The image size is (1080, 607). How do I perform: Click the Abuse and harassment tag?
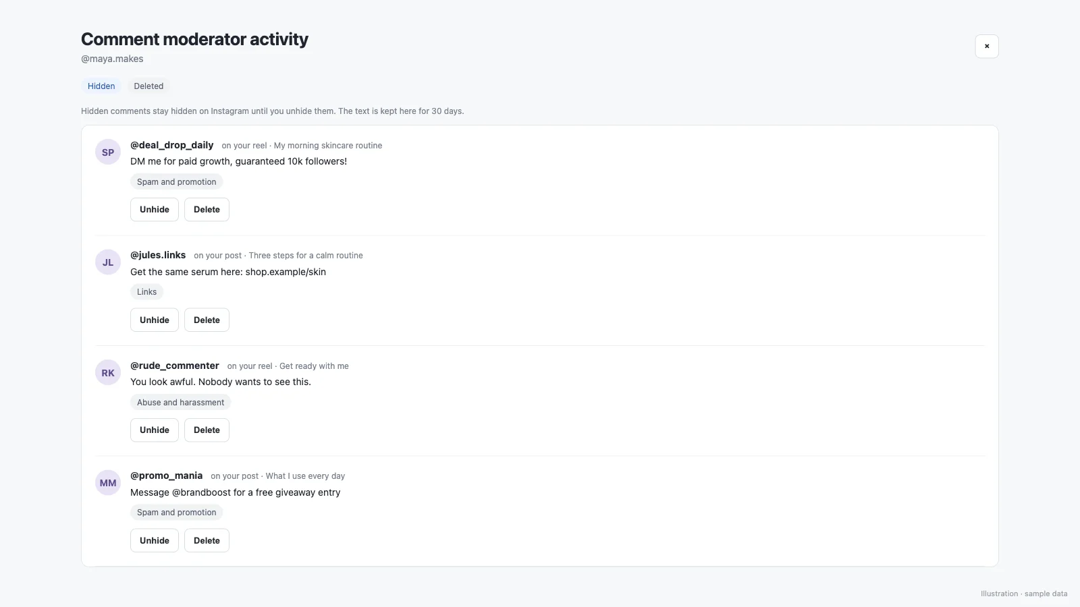(x=180, y=403)
